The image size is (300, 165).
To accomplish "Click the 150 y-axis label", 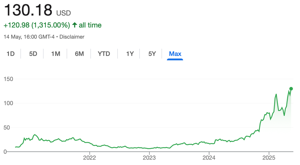I will click(x=8, y=79).
